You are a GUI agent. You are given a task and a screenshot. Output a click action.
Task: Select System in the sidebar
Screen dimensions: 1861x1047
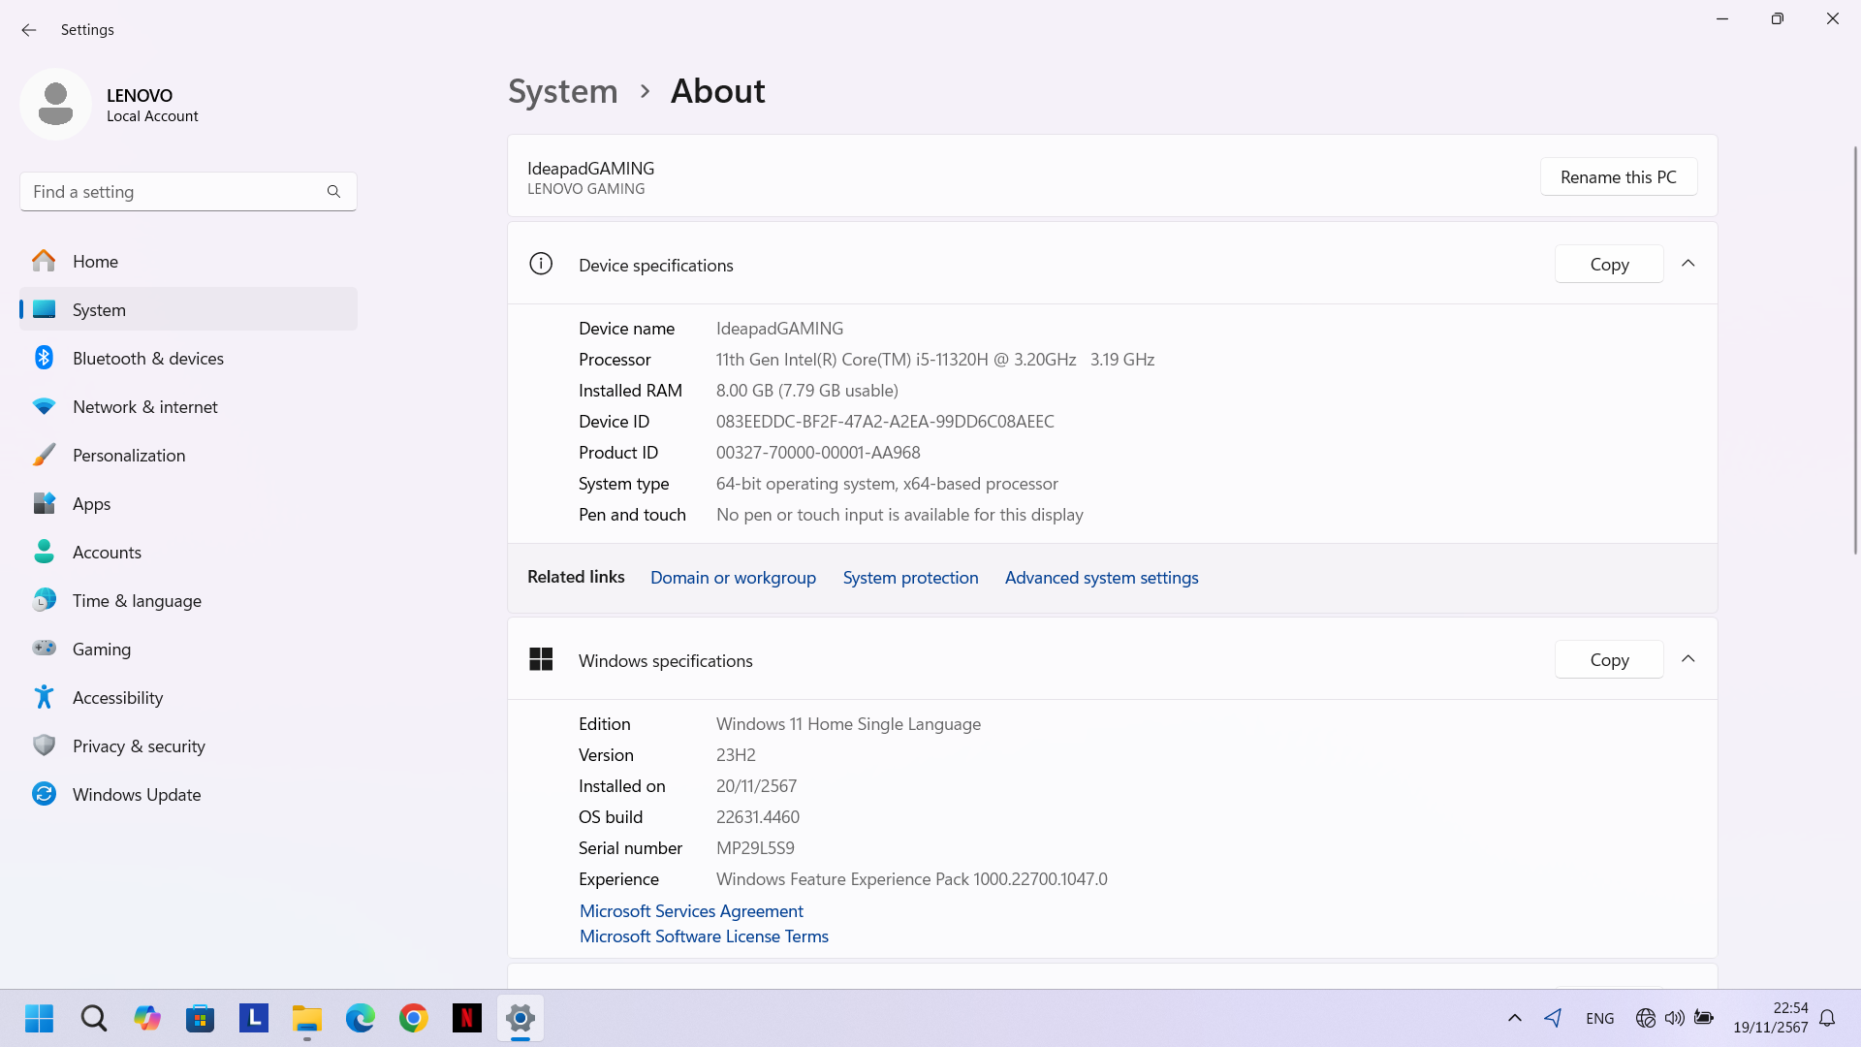pos(188,309)
